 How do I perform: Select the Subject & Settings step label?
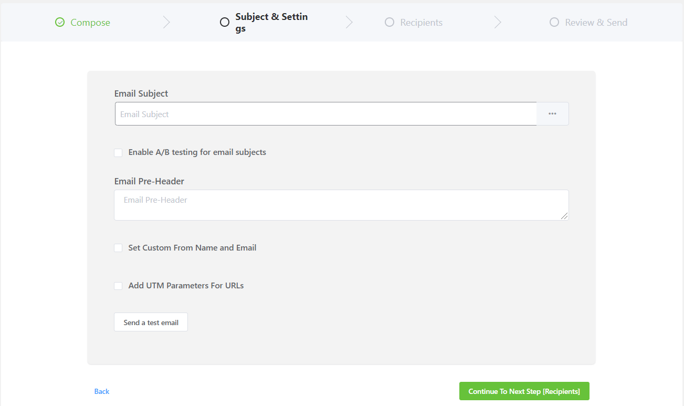271,23
